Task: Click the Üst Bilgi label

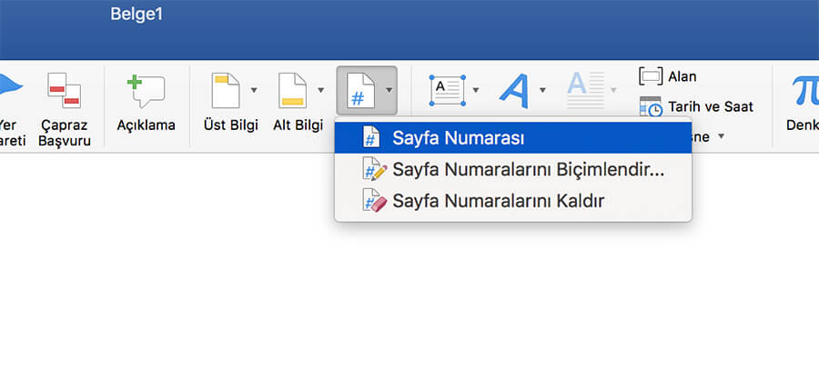Action: pos(230,125)
